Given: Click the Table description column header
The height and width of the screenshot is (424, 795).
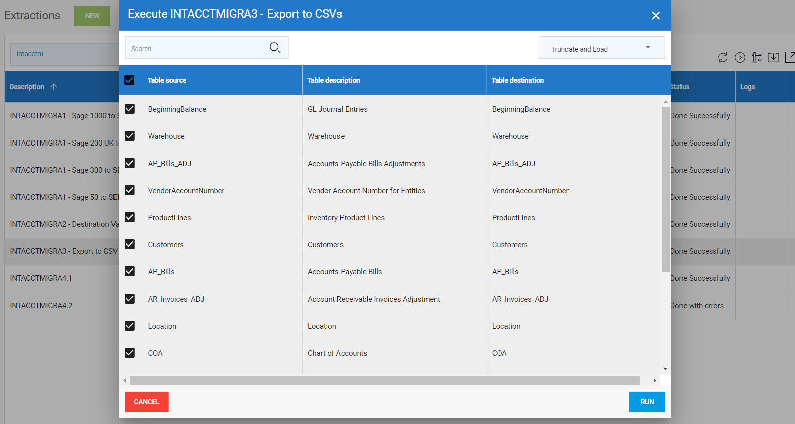Looking at the screenshot, I should click(x=333, y=80).
